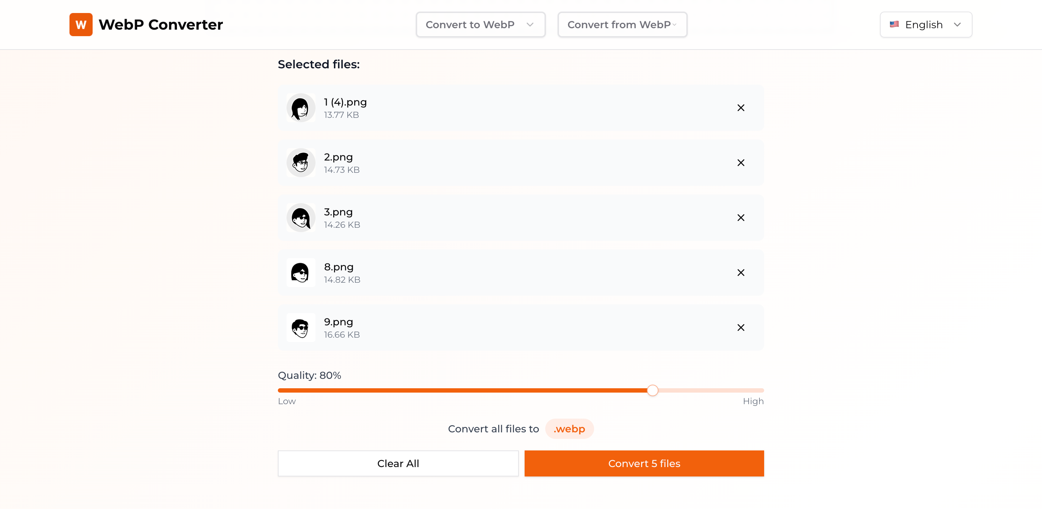Click the orange W logo icon
The image size is (1042, 509).
coord(81,25)
